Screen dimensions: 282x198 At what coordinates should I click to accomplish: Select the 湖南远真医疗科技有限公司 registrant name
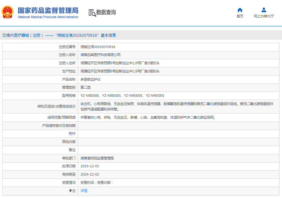point(100,55)
